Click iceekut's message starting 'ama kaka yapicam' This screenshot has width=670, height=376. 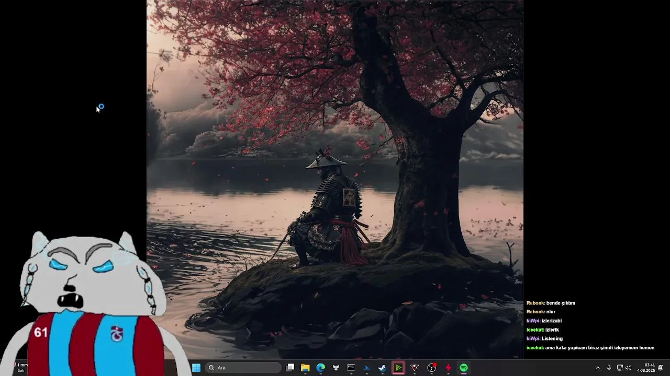coord(600,347)
